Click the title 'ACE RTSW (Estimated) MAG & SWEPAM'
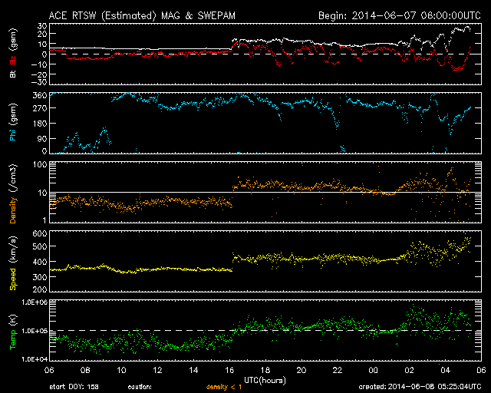 (x=142, y=15)
